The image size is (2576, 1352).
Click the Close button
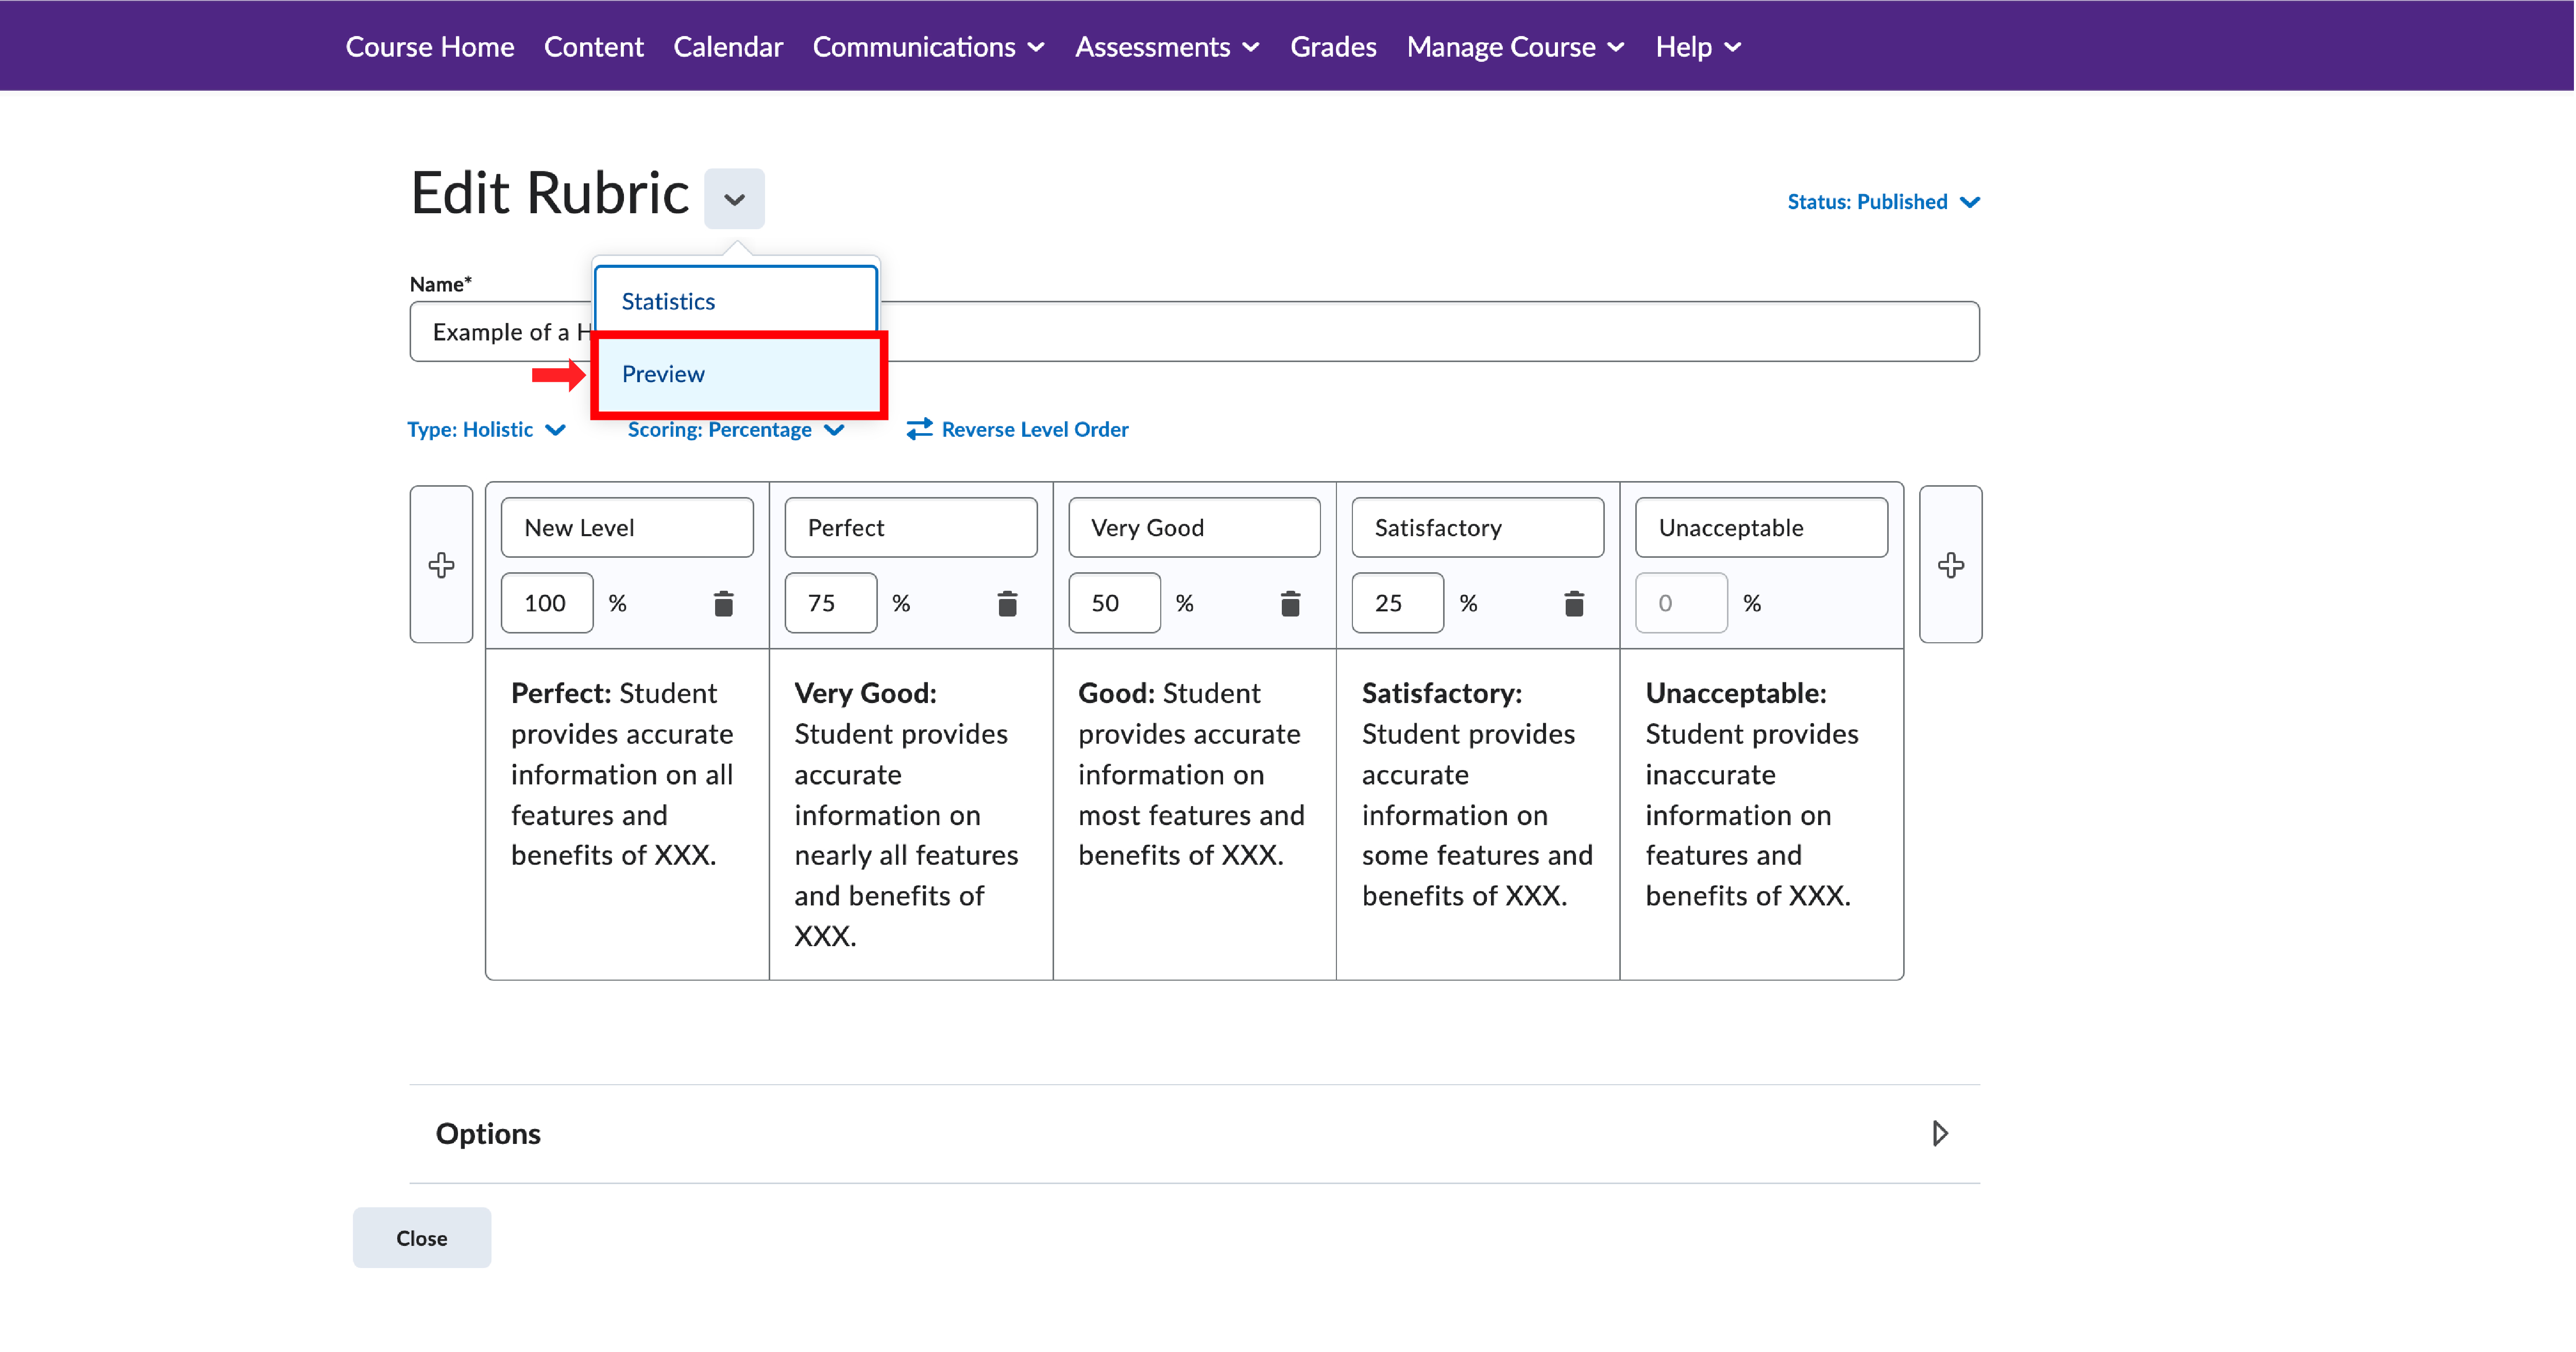coord(421,1238)
